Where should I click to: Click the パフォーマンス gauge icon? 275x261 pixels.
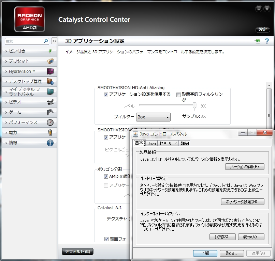(50, 122)
